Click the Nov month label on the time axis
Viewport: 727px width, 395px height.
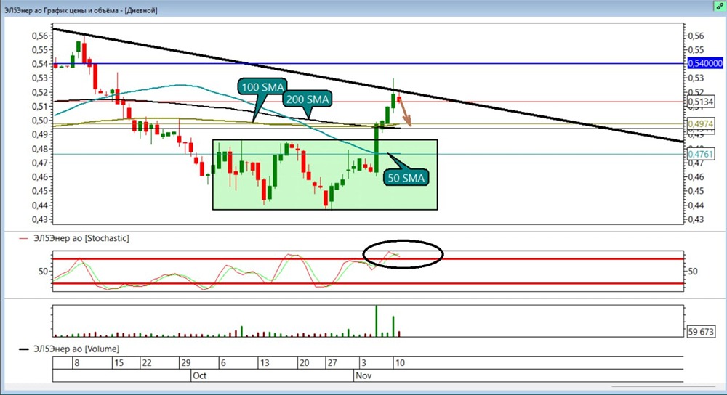pos(363,376)
